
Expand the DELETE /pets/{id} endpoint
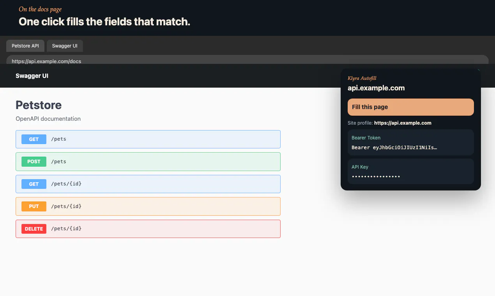pos(148,229)
